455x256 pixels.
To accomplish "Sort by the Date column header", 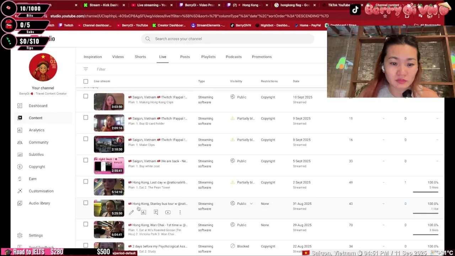I will 296,81.
